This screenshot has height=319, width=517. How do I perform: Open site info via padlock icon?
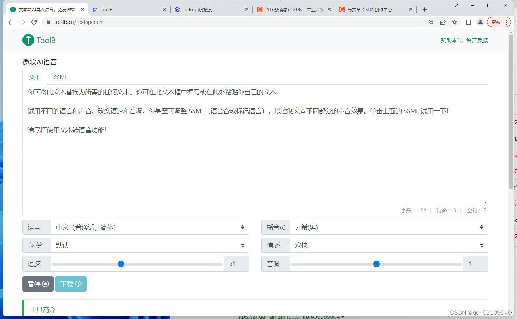click(x=49, y=22)
